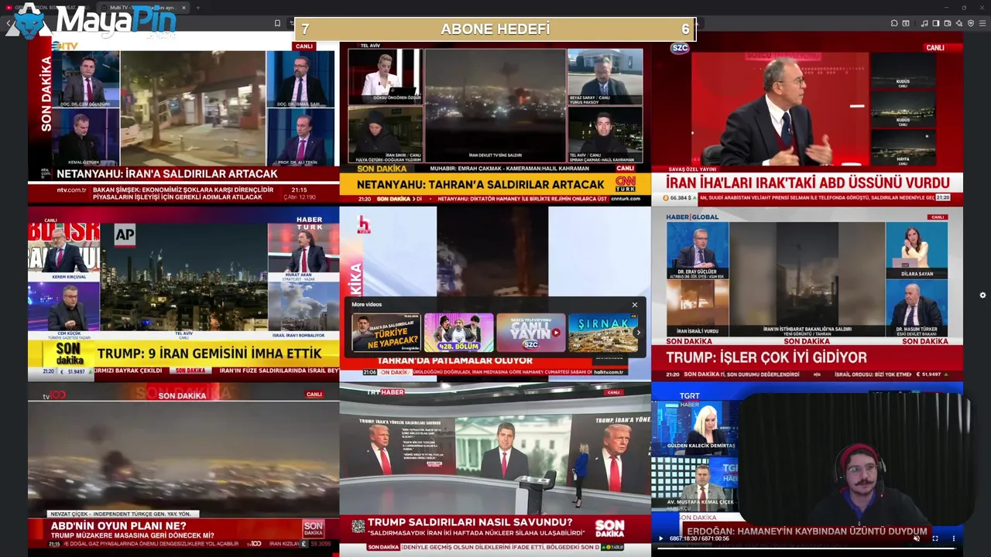The height and width of the screenshot is (557, 991).
Task: Click the Habertürk live stream
Action: pos(183,294)
